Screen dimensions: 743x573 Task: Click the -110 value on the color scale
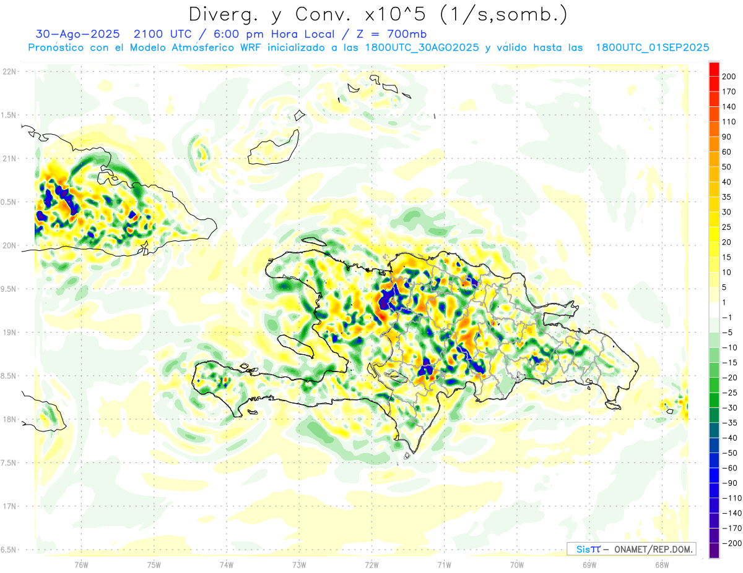tap(731, 498)
